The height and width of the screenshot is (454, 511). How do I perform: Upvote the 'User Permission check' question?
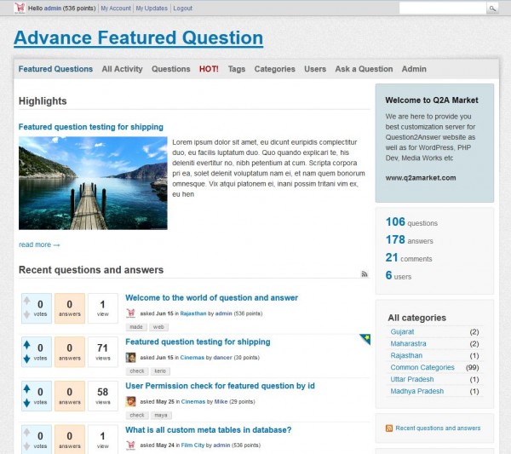point(27,389)
